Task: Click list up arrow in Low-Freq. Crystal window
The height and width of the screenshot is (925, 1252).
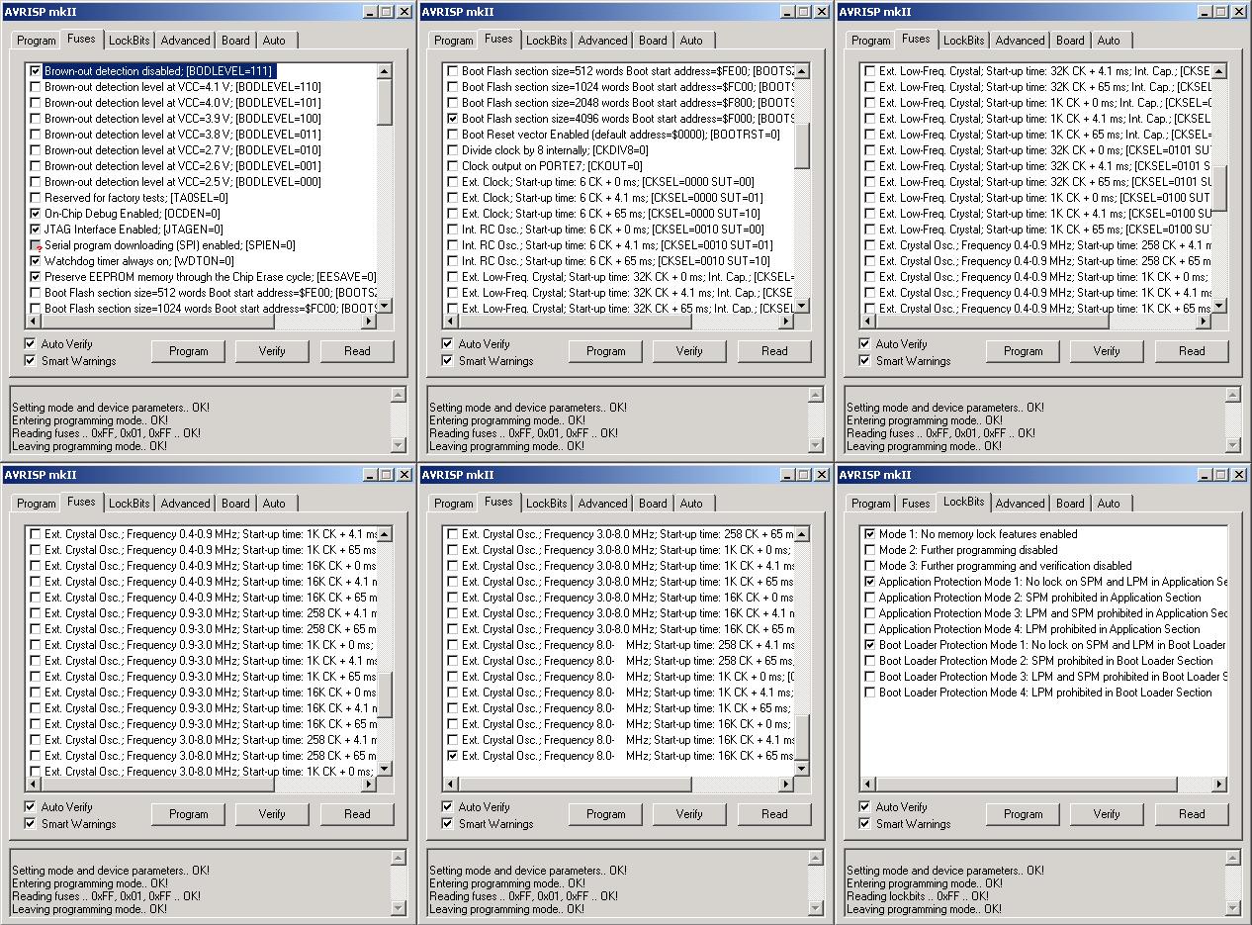Action: point(1219,71)
